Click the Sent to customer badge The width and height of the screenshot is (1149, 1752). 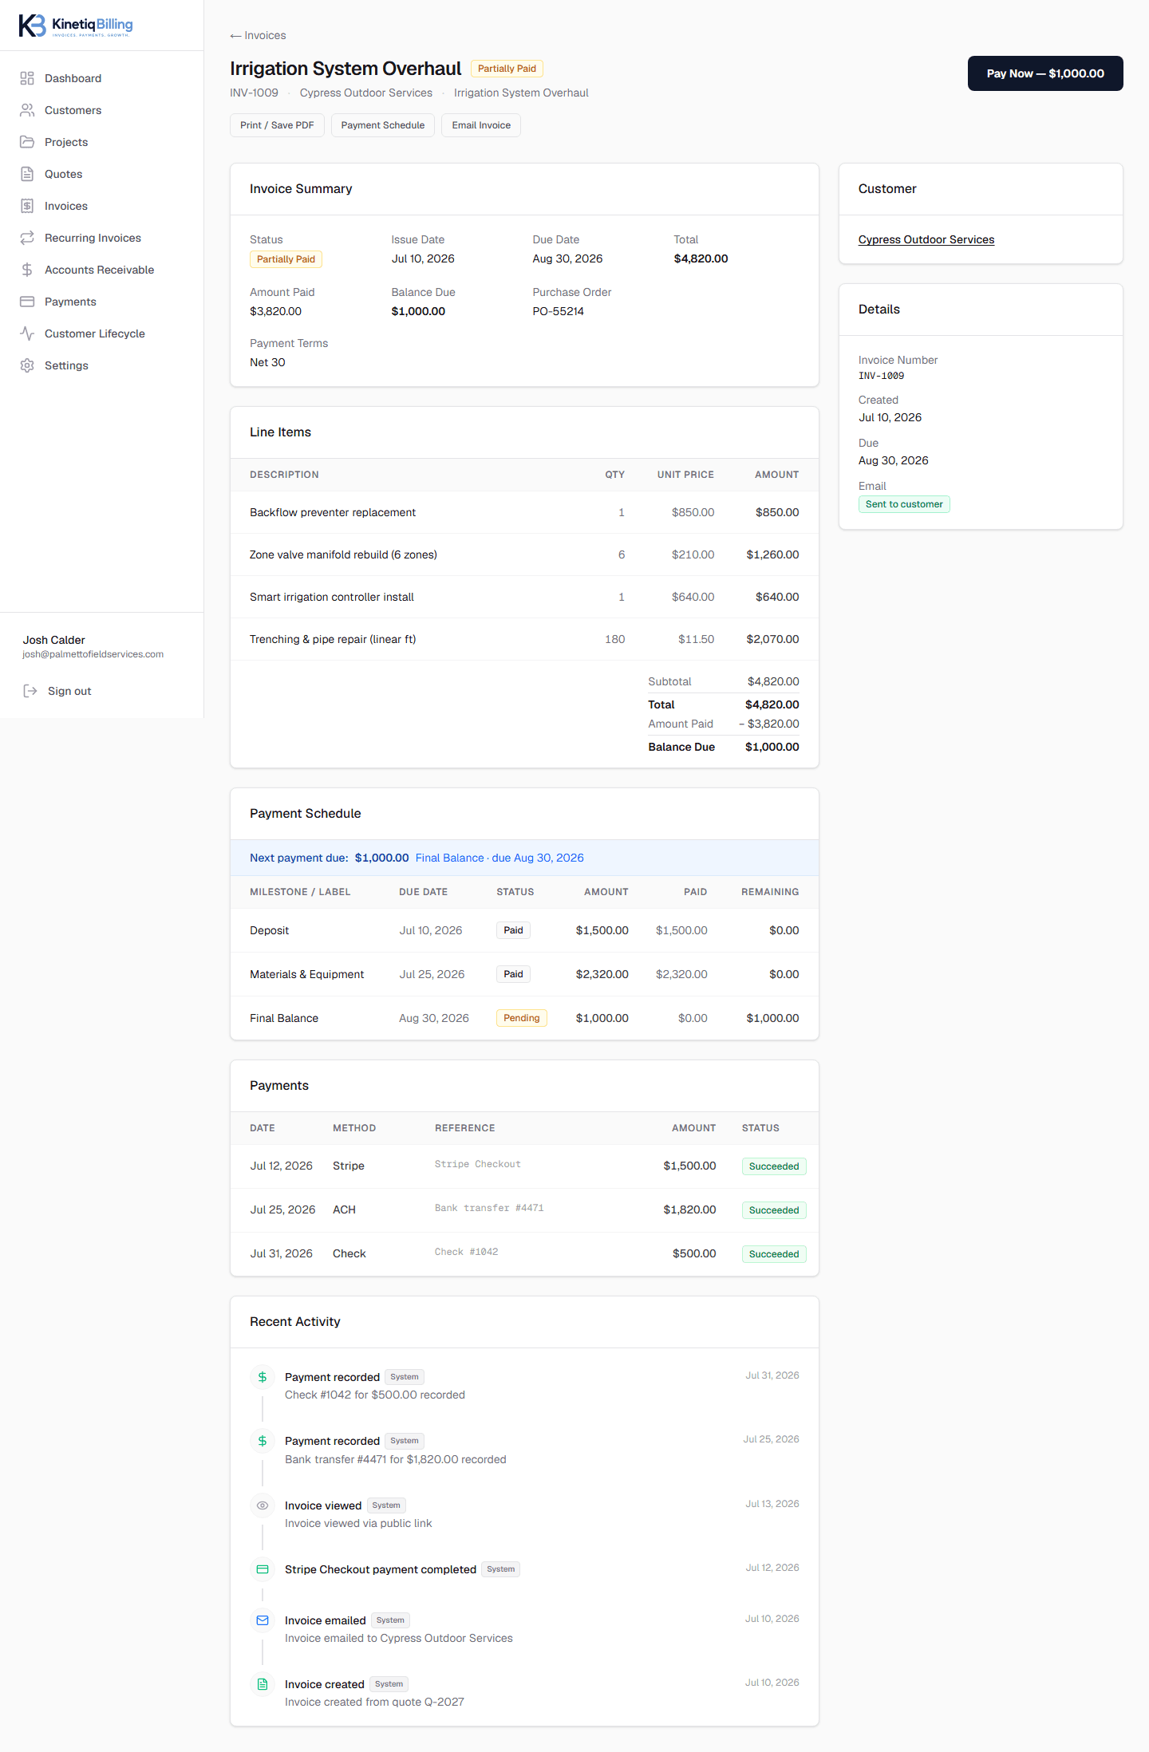coord(904,504)
